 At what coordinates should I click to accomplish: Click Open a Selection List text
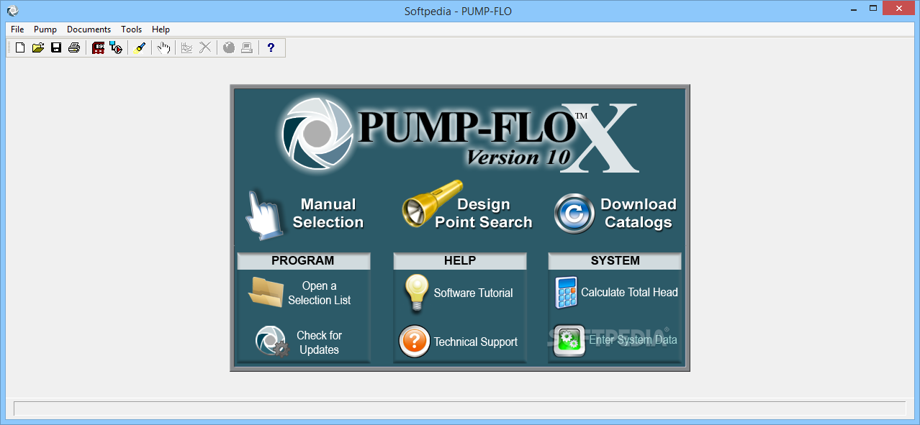coord(320,293)
